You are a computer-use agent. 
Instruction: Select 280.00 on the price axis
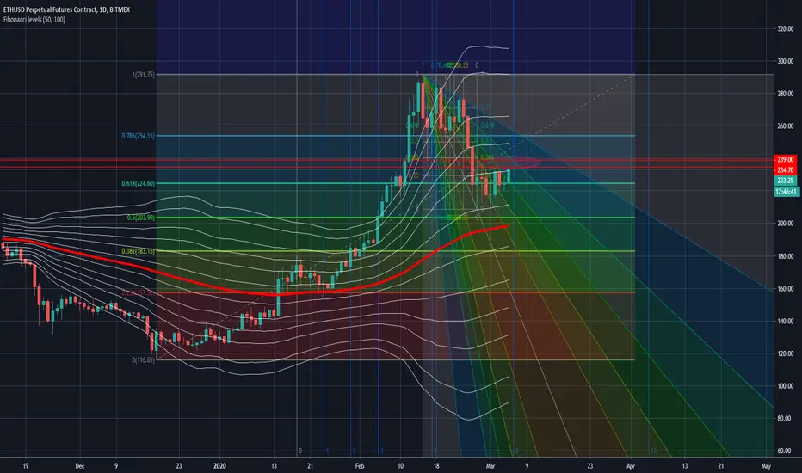click(785, 94)
